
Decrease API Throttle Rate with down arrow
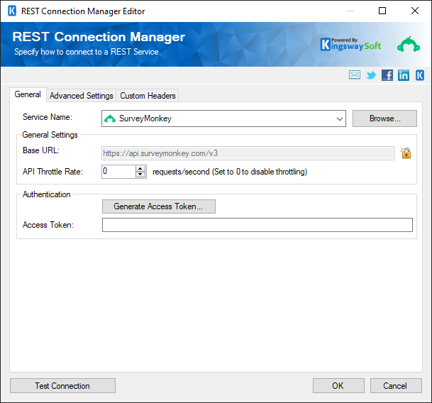pos(140,175)
